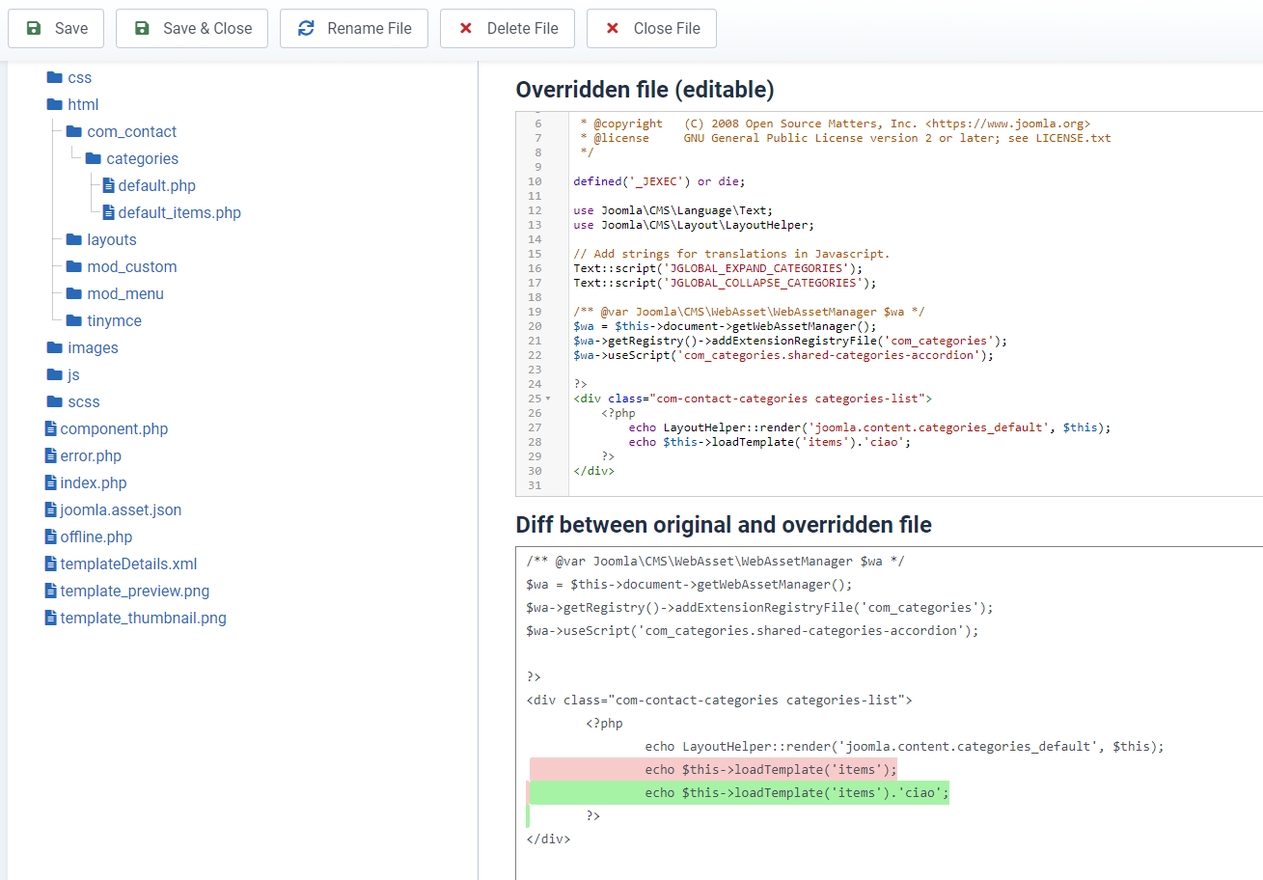Click the folder icon beside categories
The height and width of the screenshot is (880, 1263).
click(93, 158)
